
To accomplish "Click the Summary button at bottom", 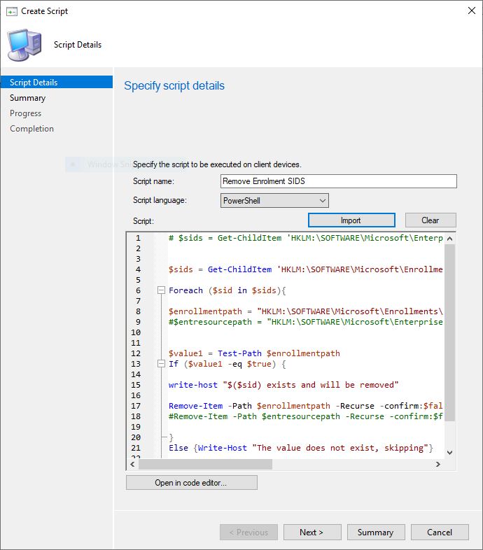I will pyautogui.click(x=375, y=533).
